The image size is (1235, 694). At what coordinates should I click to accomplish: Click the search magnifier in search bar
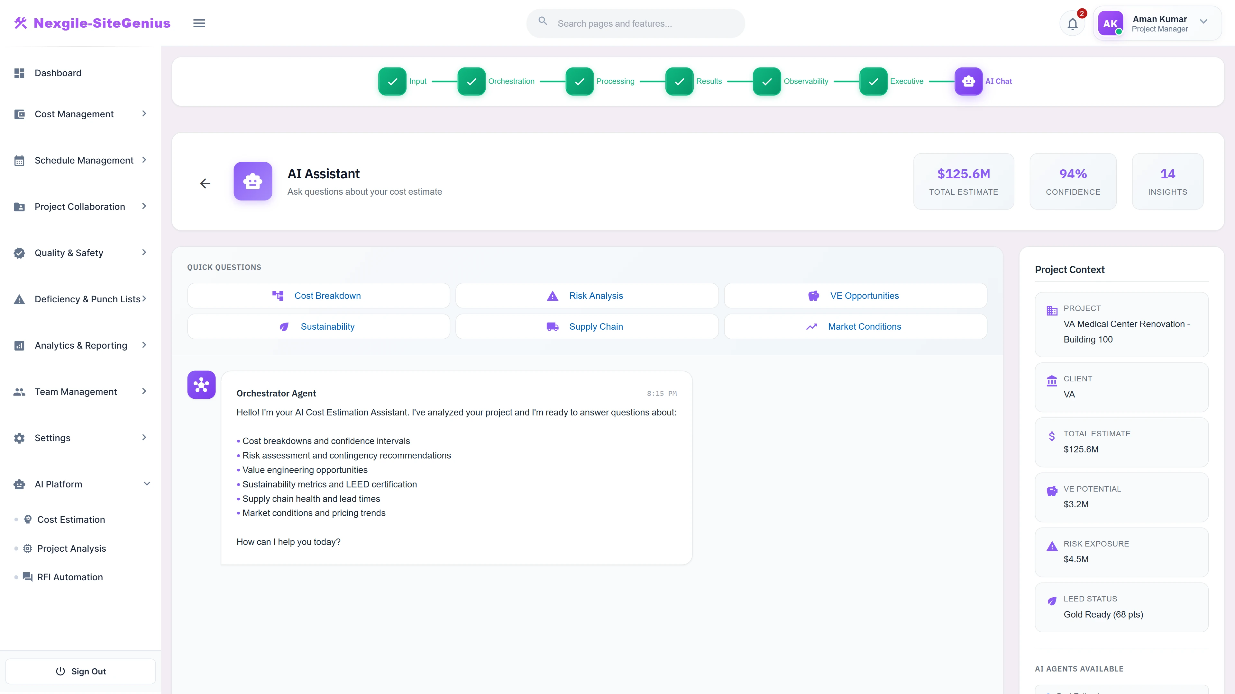[x=542, y=21]
